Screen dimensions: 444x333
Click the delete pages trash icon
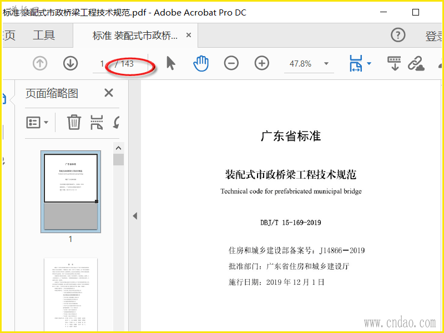pyautogui.click(x=74, y=122)
